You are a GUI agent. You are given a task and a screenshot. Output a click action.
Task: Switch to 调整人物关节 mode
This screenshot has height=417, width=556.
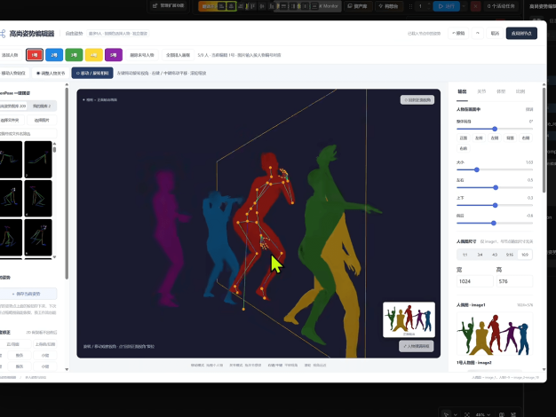[x=51, y=73]
